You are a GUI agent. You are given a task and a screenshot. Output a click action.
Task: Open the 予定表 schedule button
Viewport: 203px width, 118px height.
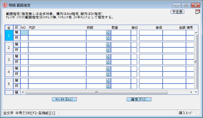(x=178, y=12)
